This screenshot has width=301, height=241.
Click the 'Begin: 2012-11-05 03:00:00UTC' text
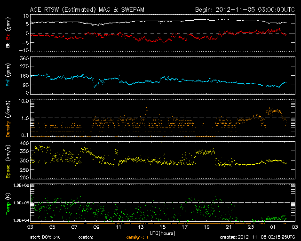pos(245,9)
